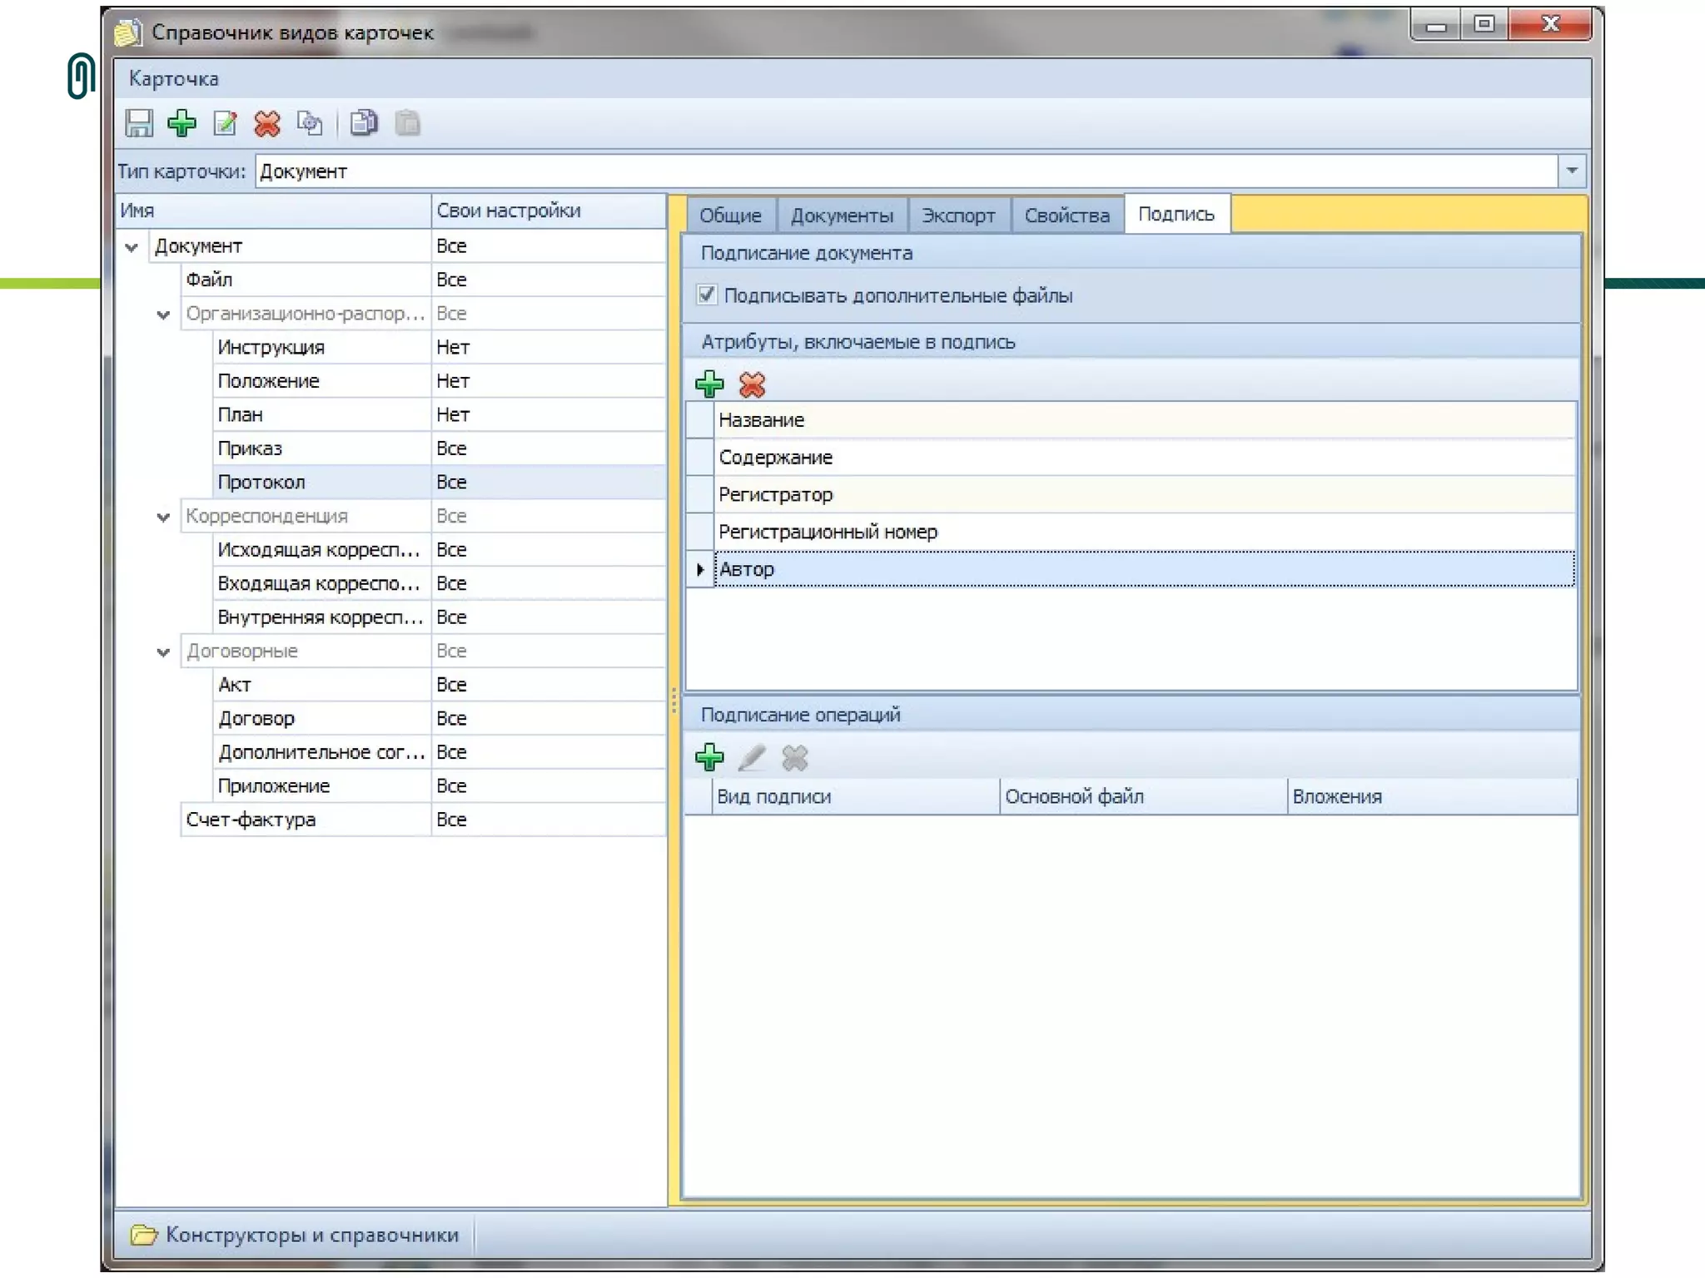Add signing operation with green plus under Подписание операций
This screenshot has height=1278, width=1705.
[x=709, y=757]
